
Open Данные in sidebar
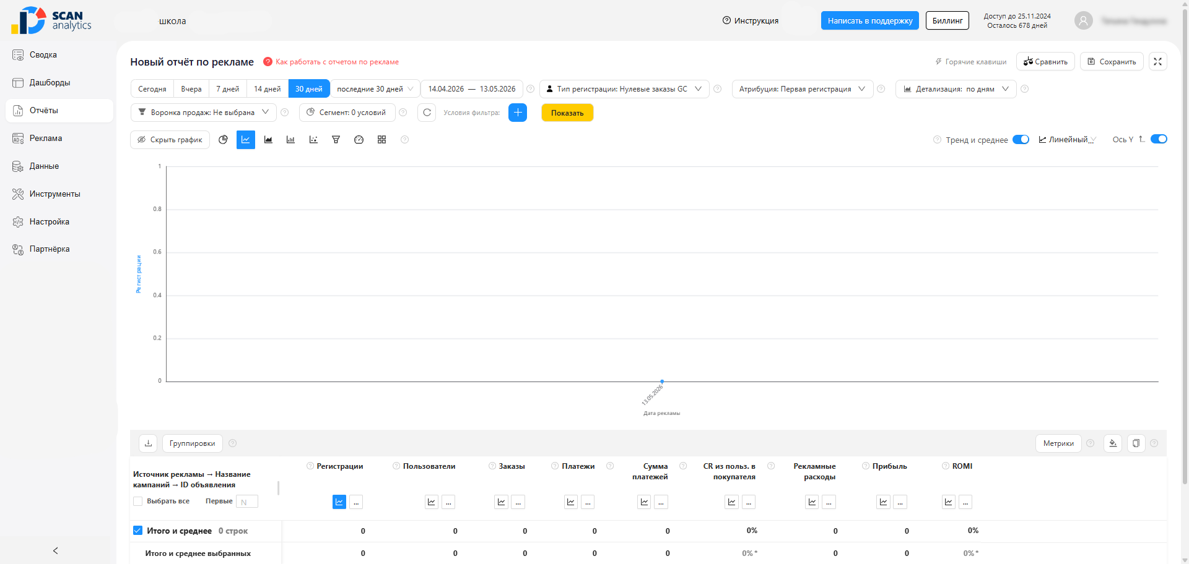coord(59,166)
